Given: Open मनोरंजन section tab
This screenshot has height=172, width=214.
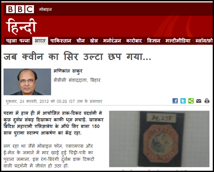Looking at the screenshot, I should point(112,41).
